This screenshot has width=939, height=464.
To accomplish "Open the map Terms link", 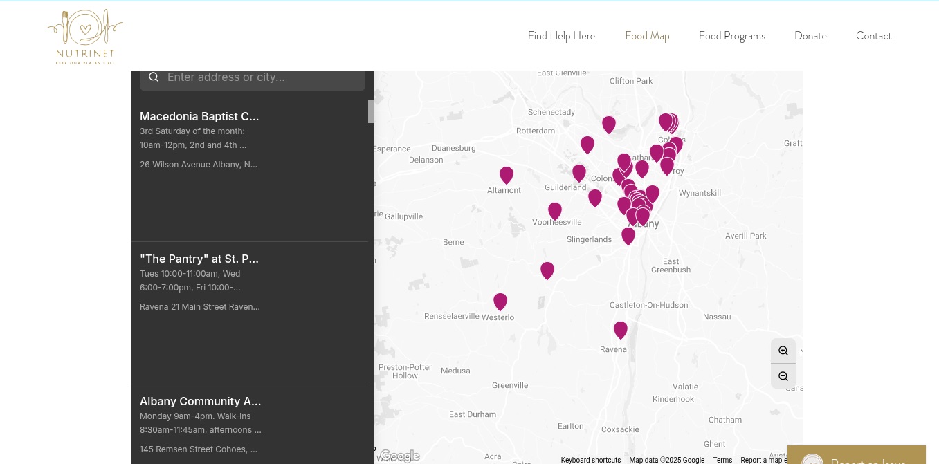I will (722, 460).
